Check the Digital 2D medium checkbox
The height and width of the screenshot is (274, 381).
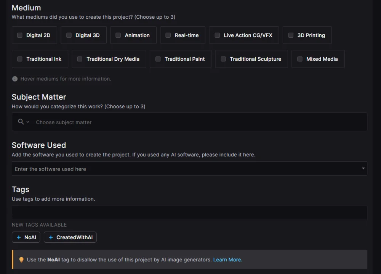point(20,35)
